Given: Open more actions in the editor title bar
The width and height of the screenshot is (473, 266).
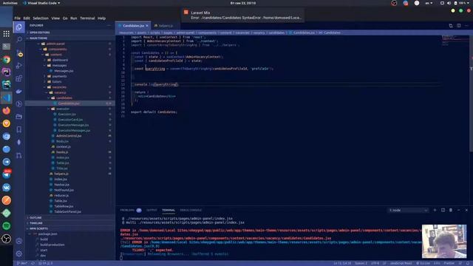Looking at the screenshot, I should click(x=466, y=26).
